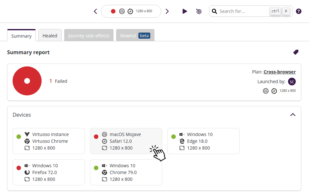Click the Virtuoso Chrome browser icon
Viewport: 309px width, 195px height.
27,141
